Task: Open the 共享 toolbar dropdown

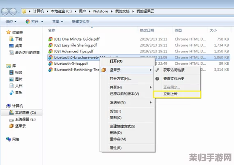Action: point(57,22)
